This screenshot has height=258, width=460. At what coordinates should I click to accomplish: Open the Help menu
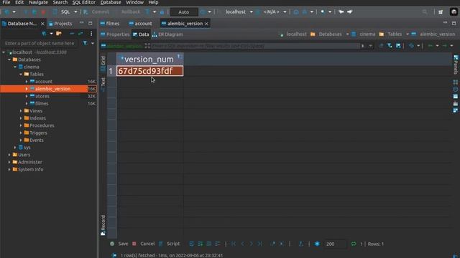153,2
